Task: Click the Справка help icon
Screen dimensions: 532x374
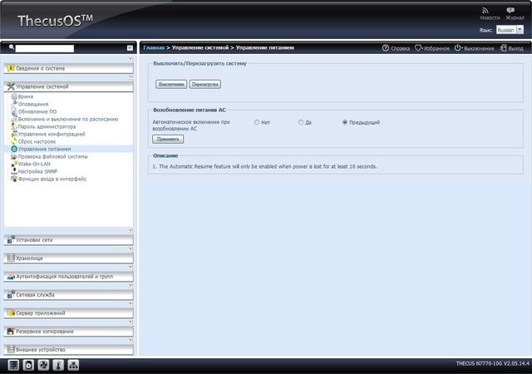Action: coord(386,48)
